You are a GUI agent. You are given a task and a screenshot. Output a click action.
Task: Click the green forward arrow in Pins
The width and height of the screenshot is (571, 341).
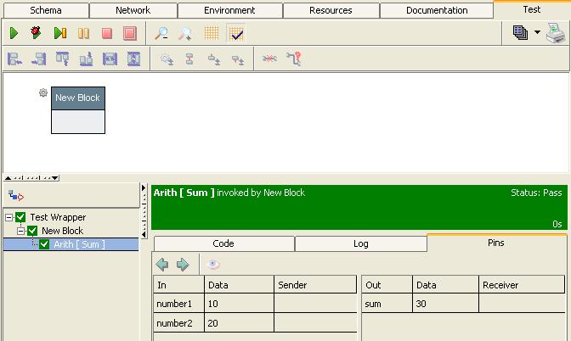tap(183, 265)
